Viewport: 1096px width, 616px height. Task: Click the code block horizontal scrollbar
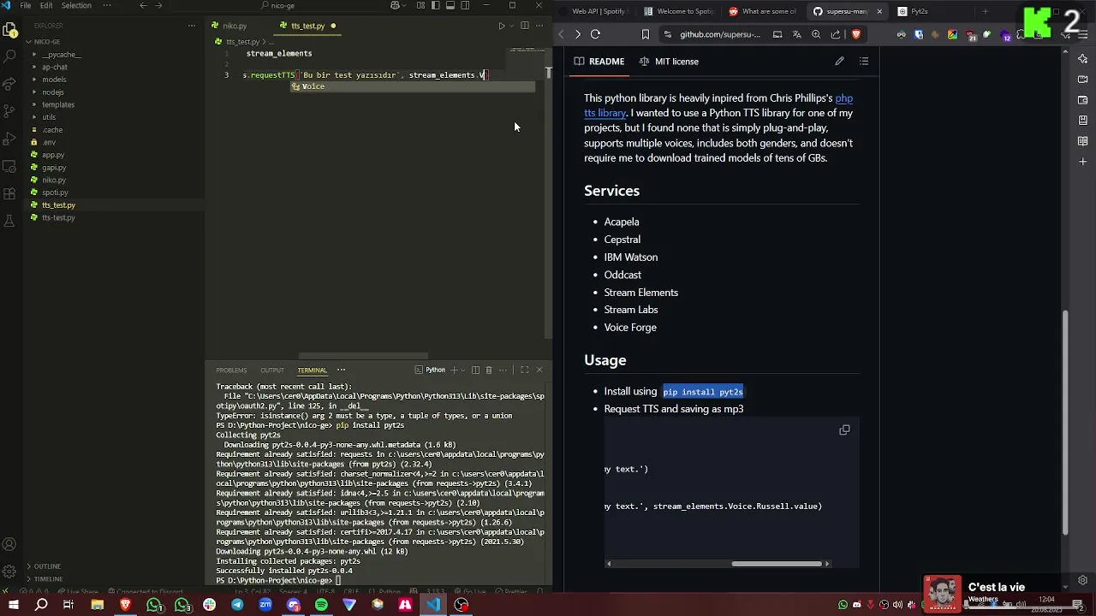777,564
